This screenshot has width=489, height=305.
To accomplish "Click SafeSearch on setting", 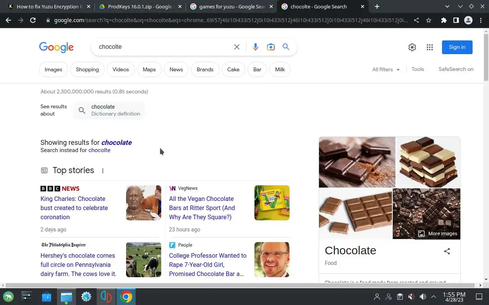I will tap(456, 69).
